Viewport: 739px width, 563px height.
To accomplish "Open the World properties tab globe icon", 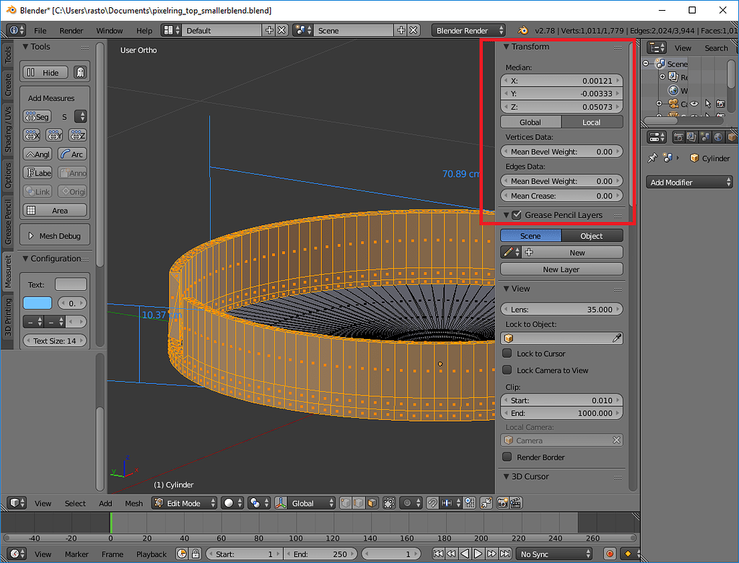I will 718,137.
